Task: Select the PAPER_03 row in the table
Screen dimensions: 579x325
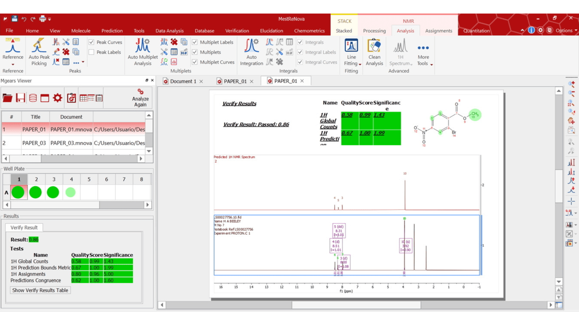Action: point(74,143)
